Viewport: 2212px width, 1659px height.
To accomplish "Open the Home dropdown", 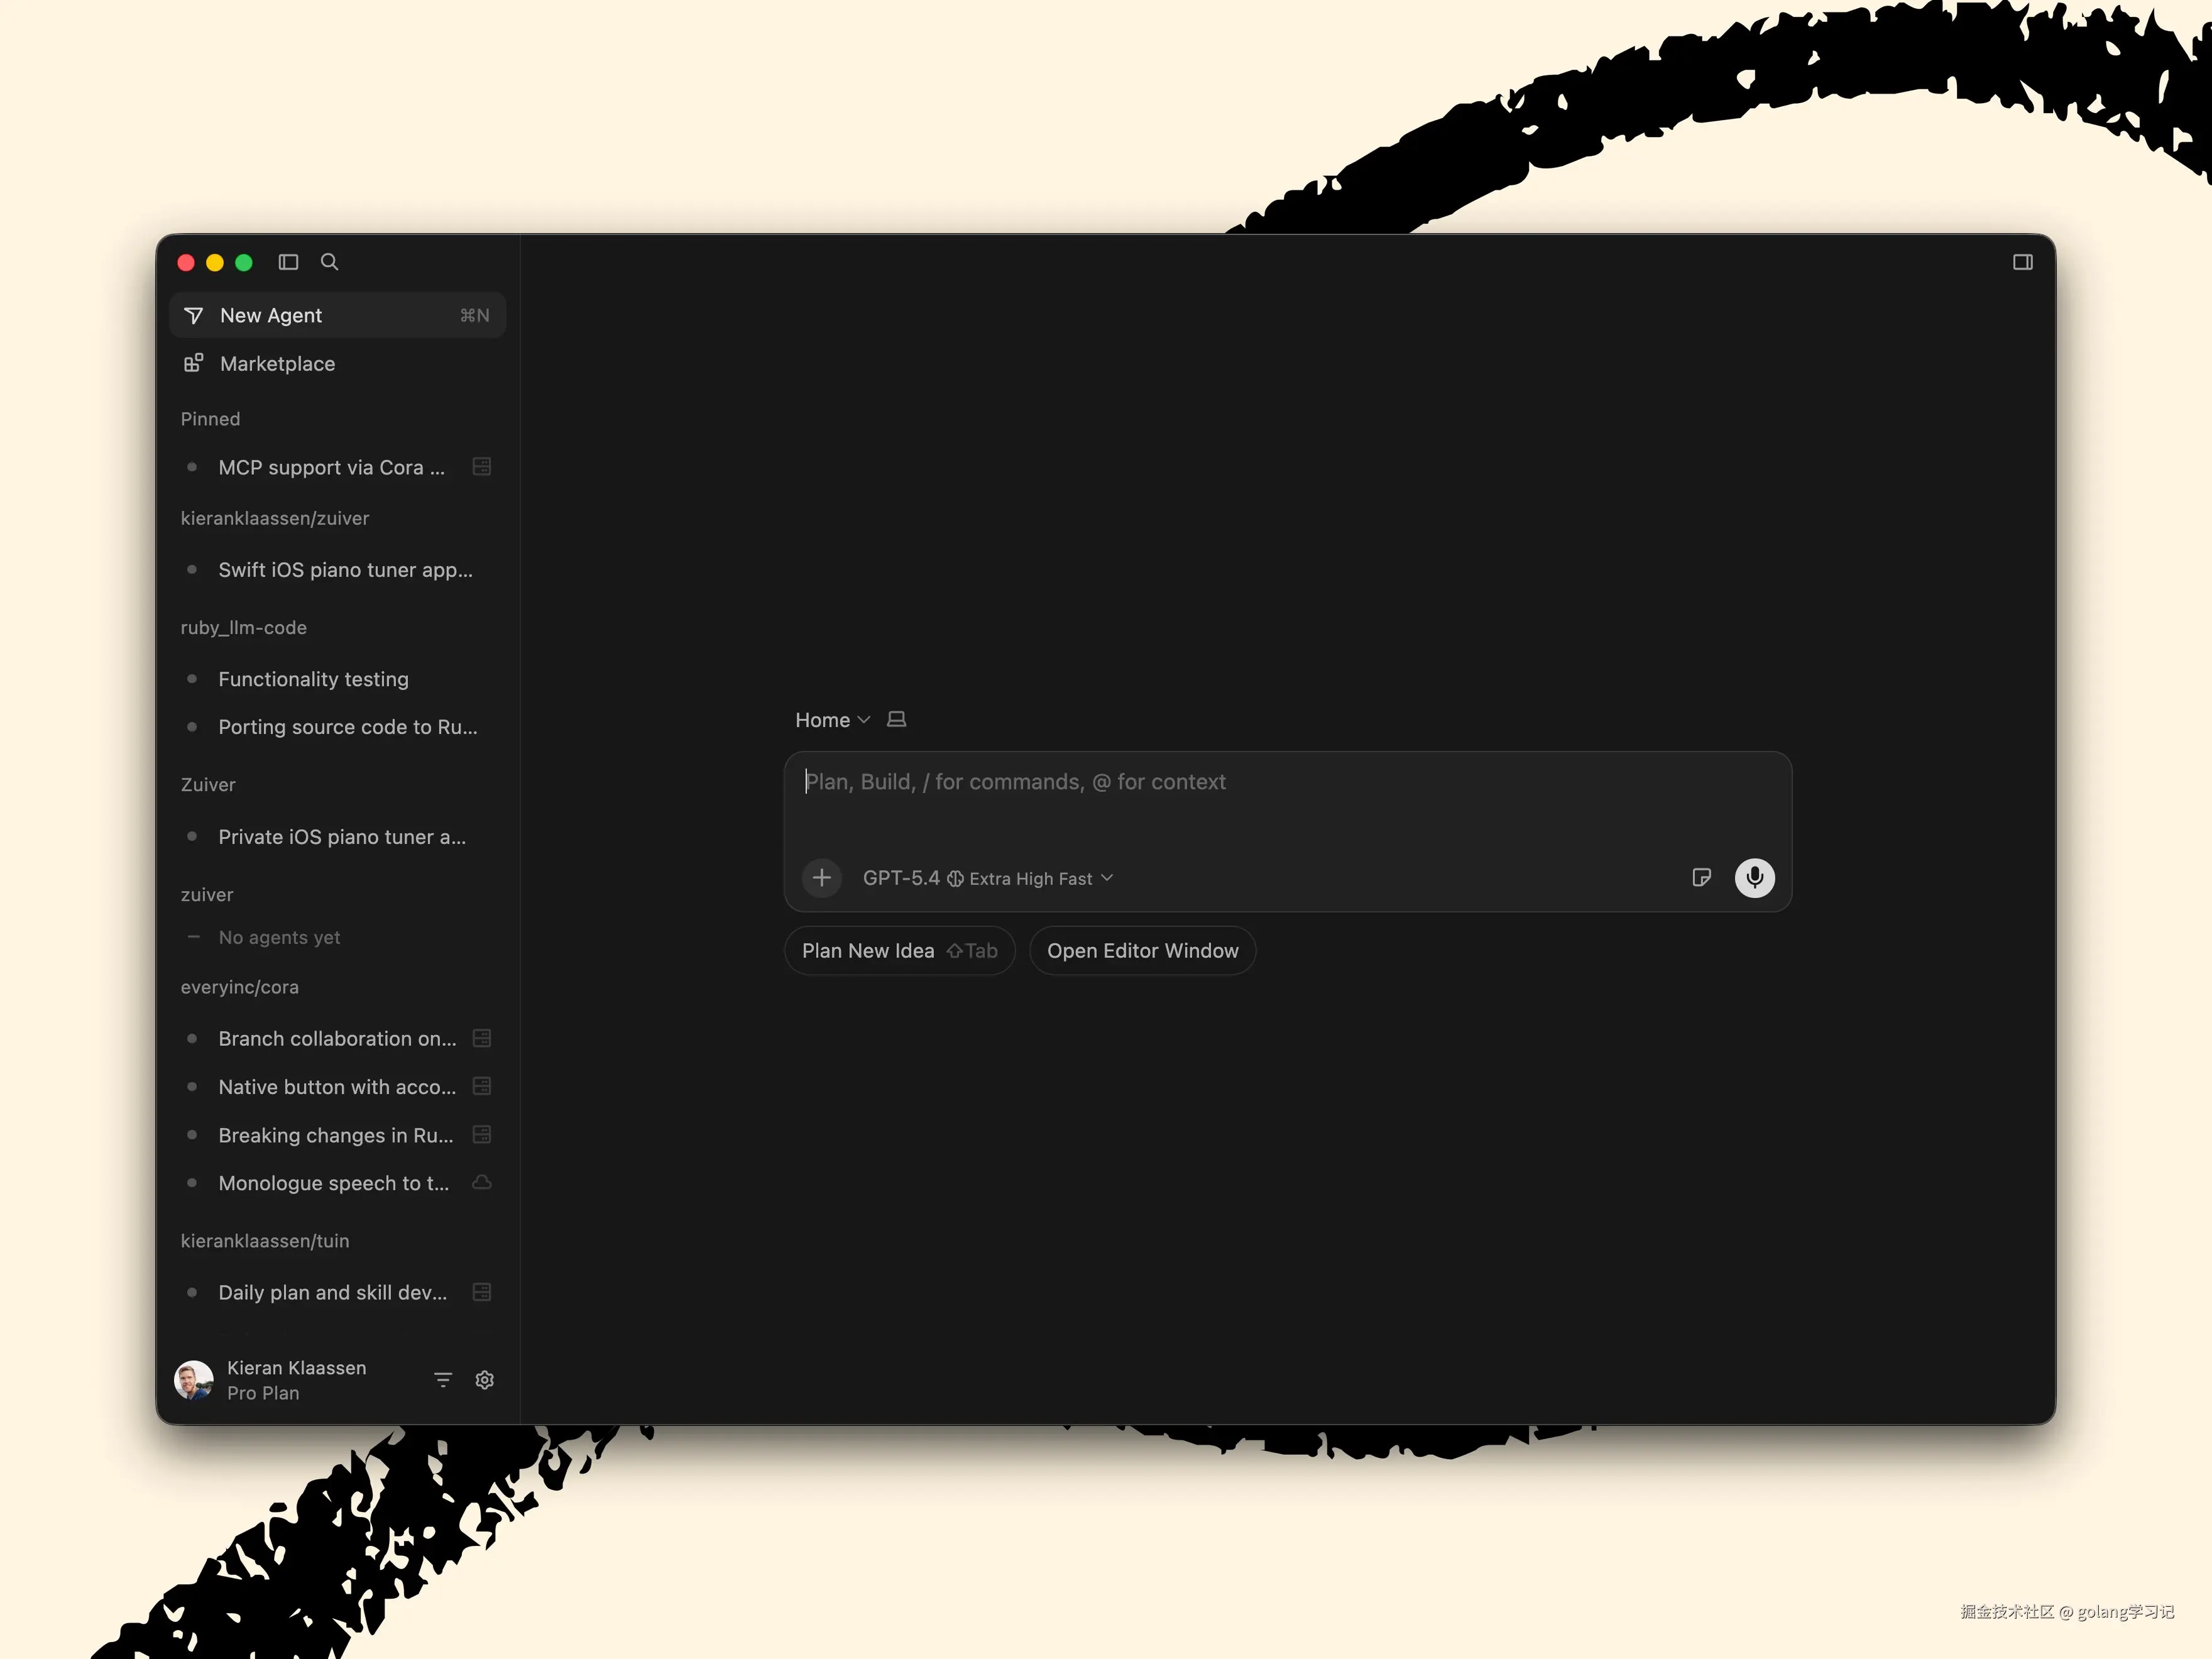I will [831, 719].
